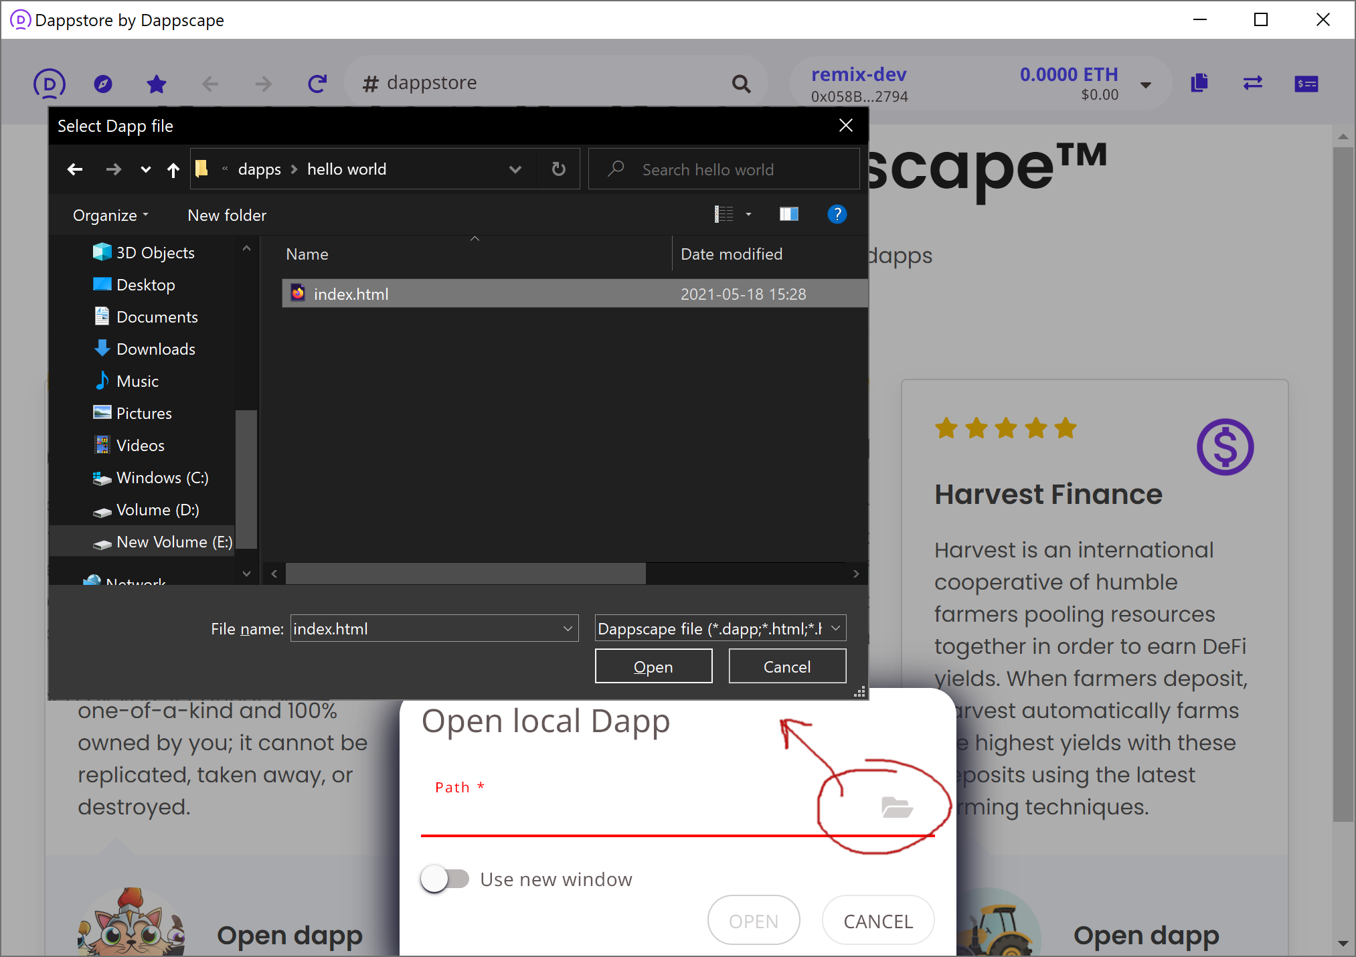Image resolution: width=1356 pixels, height=957 pixels.
Task: Open the wallet card icon
Action: pyautogui.click(x=1306, y=84)
